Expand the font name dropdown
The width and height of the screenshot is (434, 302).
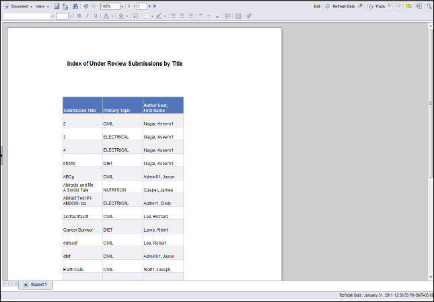pos(52,15)
